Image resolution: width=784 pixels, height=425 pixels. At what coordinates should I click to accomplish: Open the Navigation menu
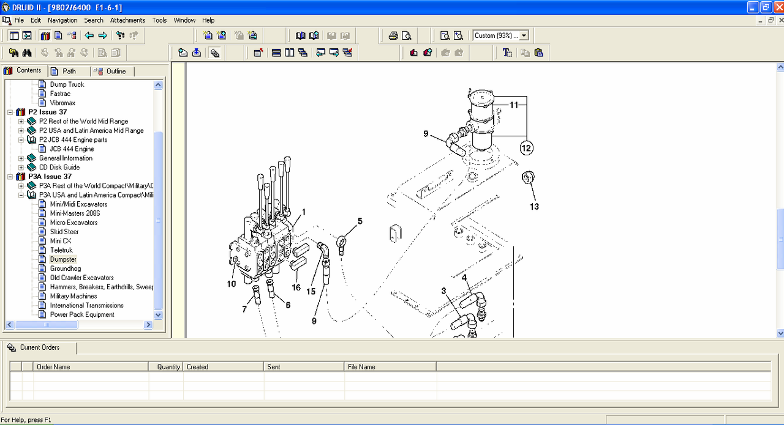click(x=62, y=20)
